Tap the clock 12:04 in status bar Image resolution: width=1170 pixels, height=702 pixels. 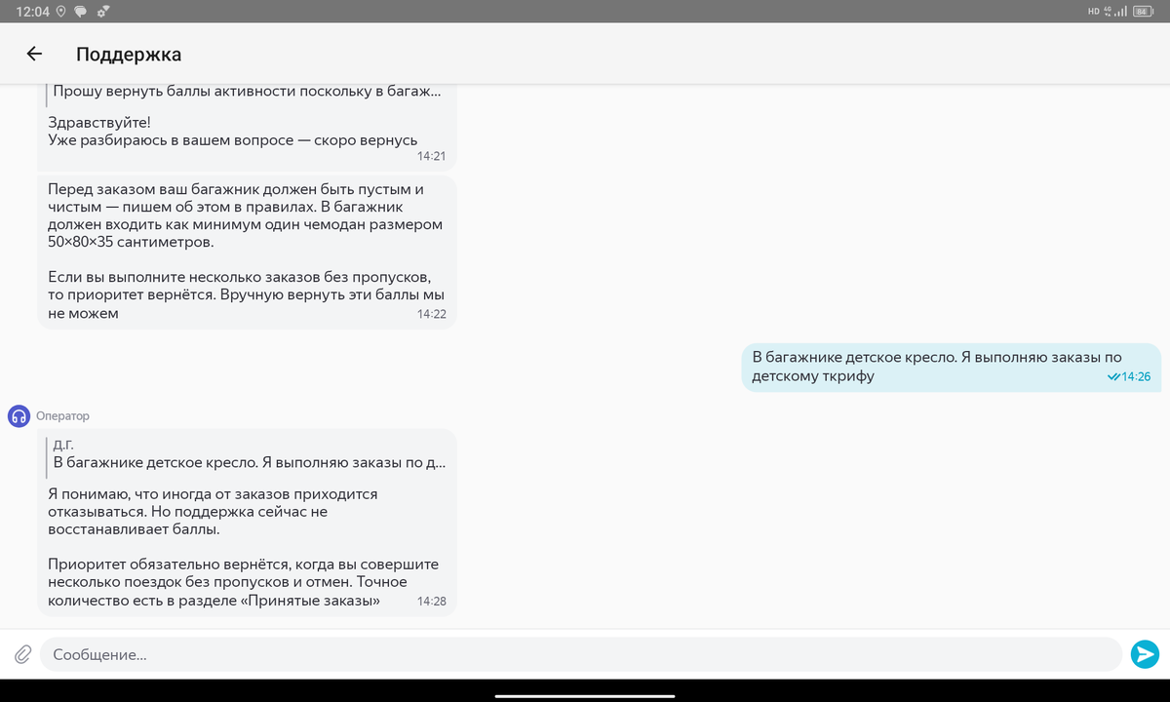(x=31, y=11)
